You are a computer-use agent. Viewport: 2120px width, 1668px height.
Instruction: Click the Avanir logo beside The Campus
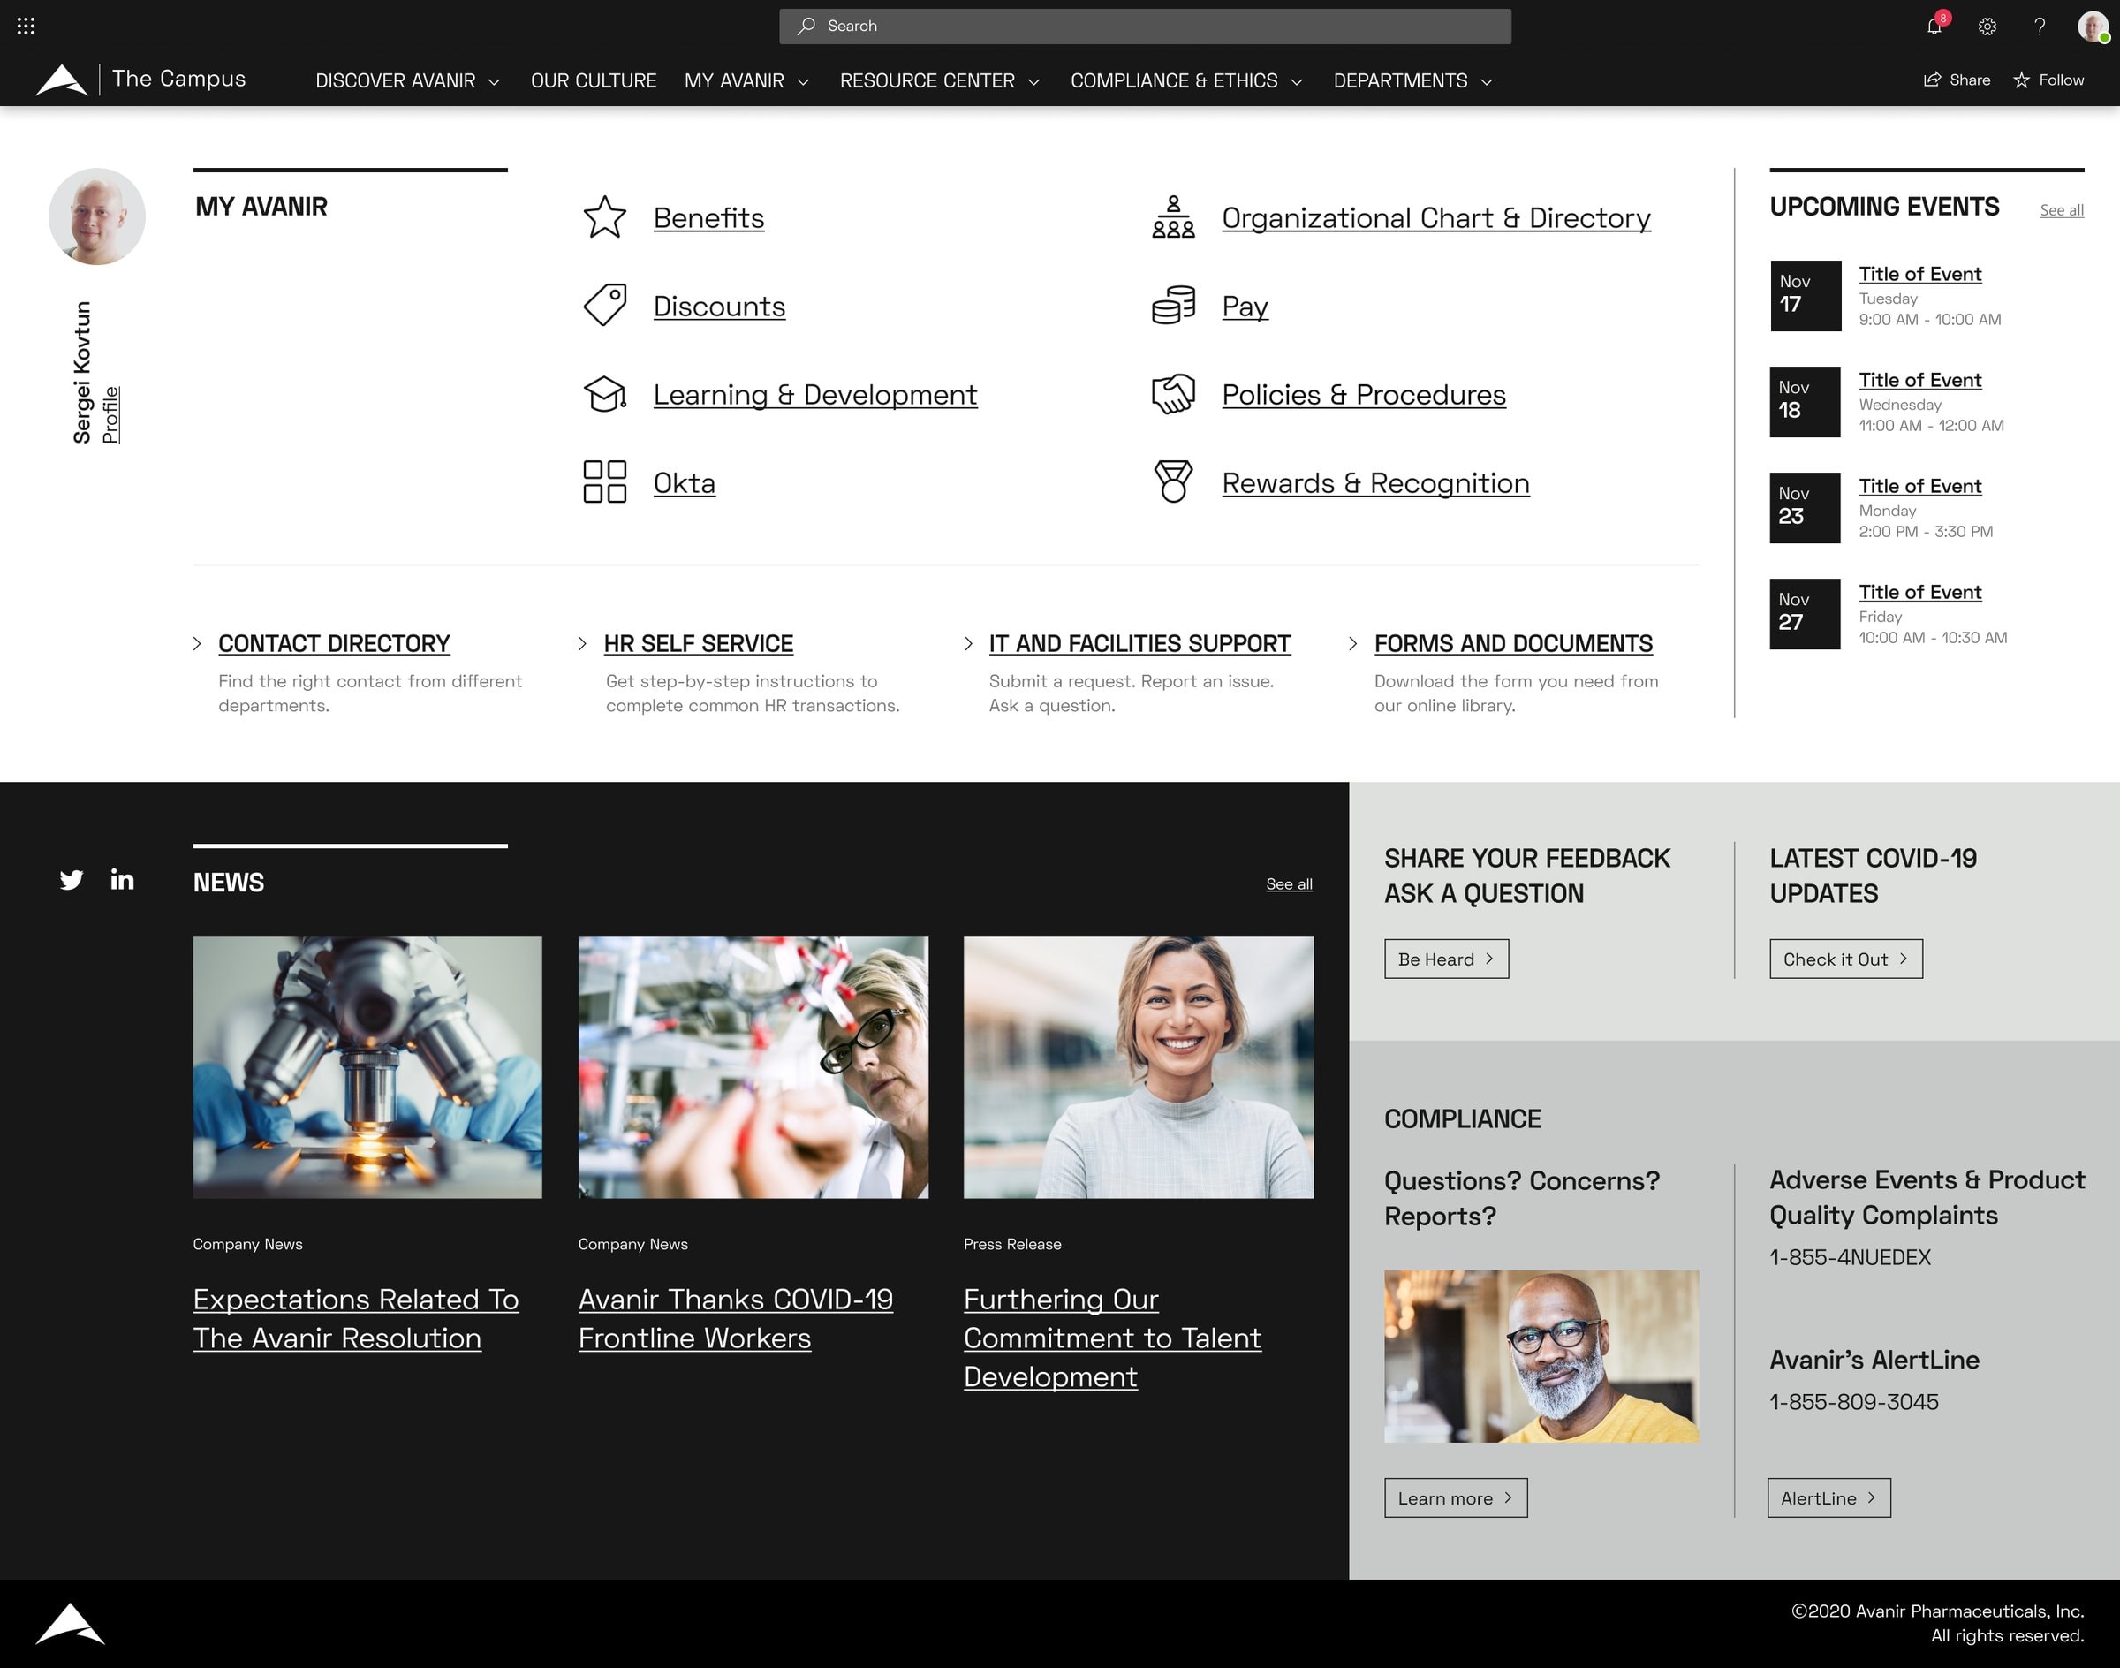point(62,80)
